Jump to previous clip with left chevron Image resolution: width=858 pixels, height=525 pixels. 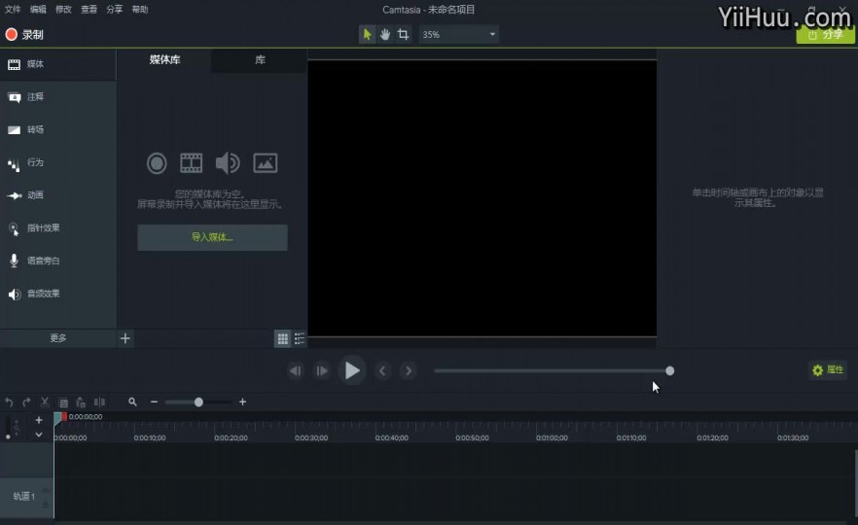[382, 370]
